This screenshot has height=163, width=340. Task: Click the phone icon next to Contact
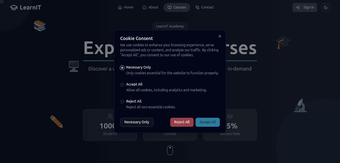(197, 7)
